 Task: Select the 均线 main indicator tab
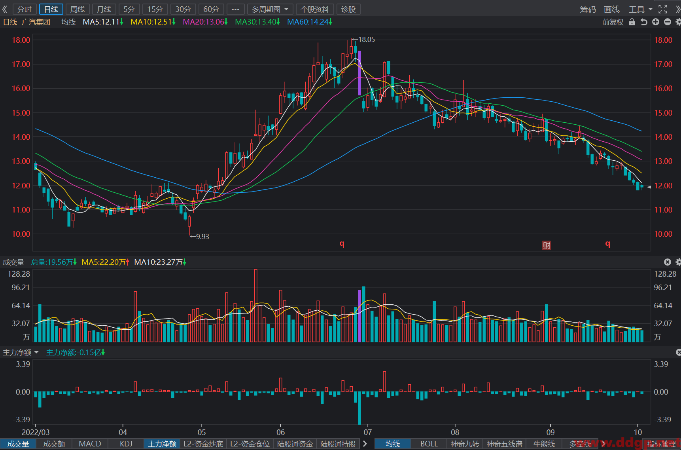(x=393, y=444)
